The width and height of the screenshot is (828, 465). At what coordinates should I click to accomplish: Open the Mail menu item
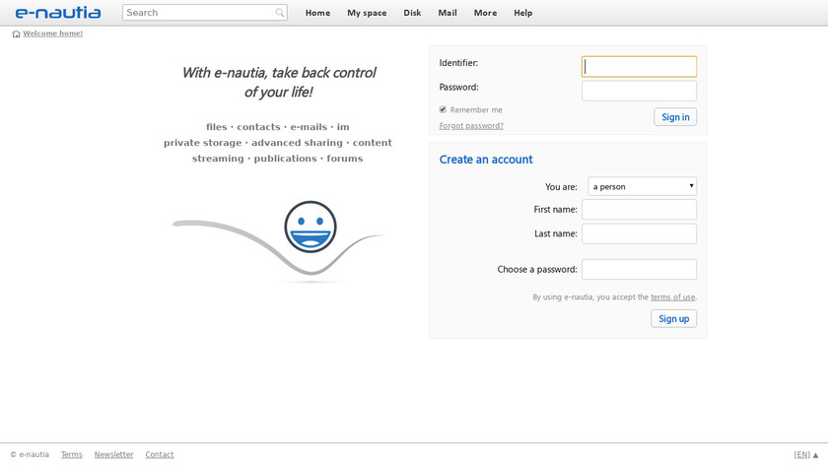click(x=448, y=13)
